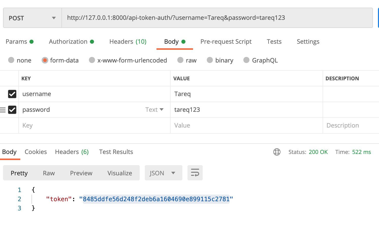Select the Pretty response view

tap(19, 173)
